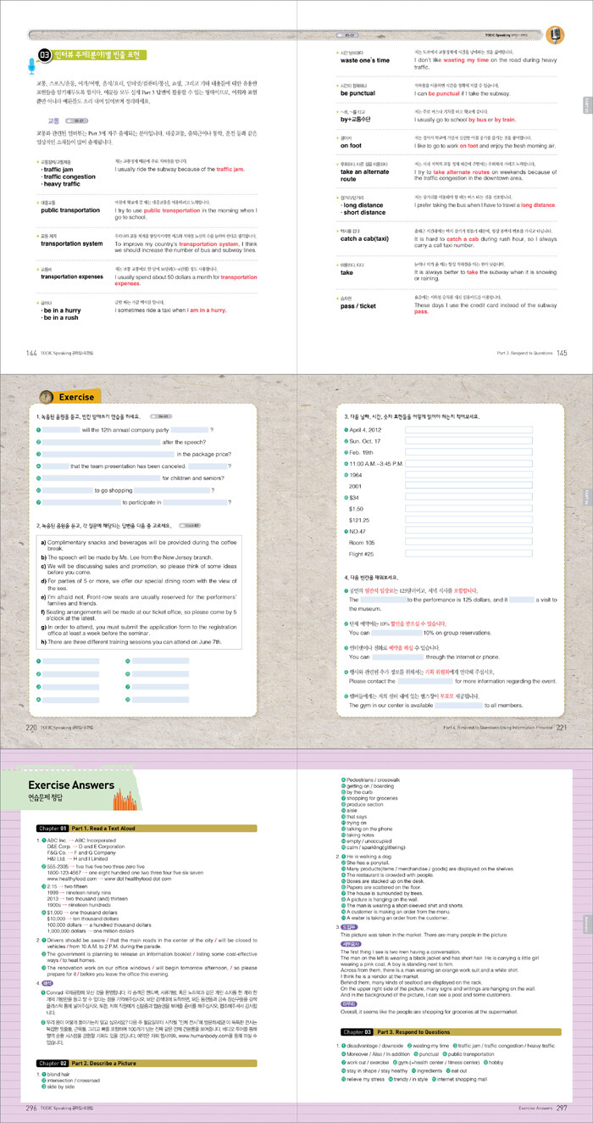Click the 'heavy traffic' term in the vocabulary list
The image size is (593, 1123).
[61, 185]
